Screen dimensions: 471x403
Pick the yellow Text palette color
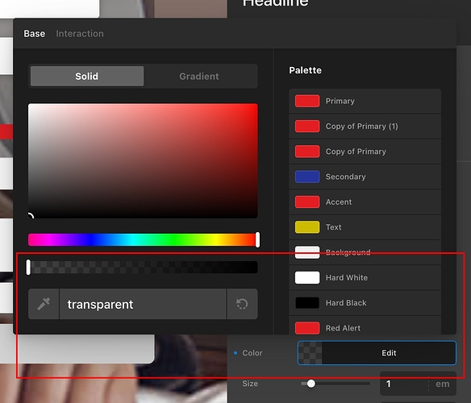pyautogui.click(x=365, y=227)
